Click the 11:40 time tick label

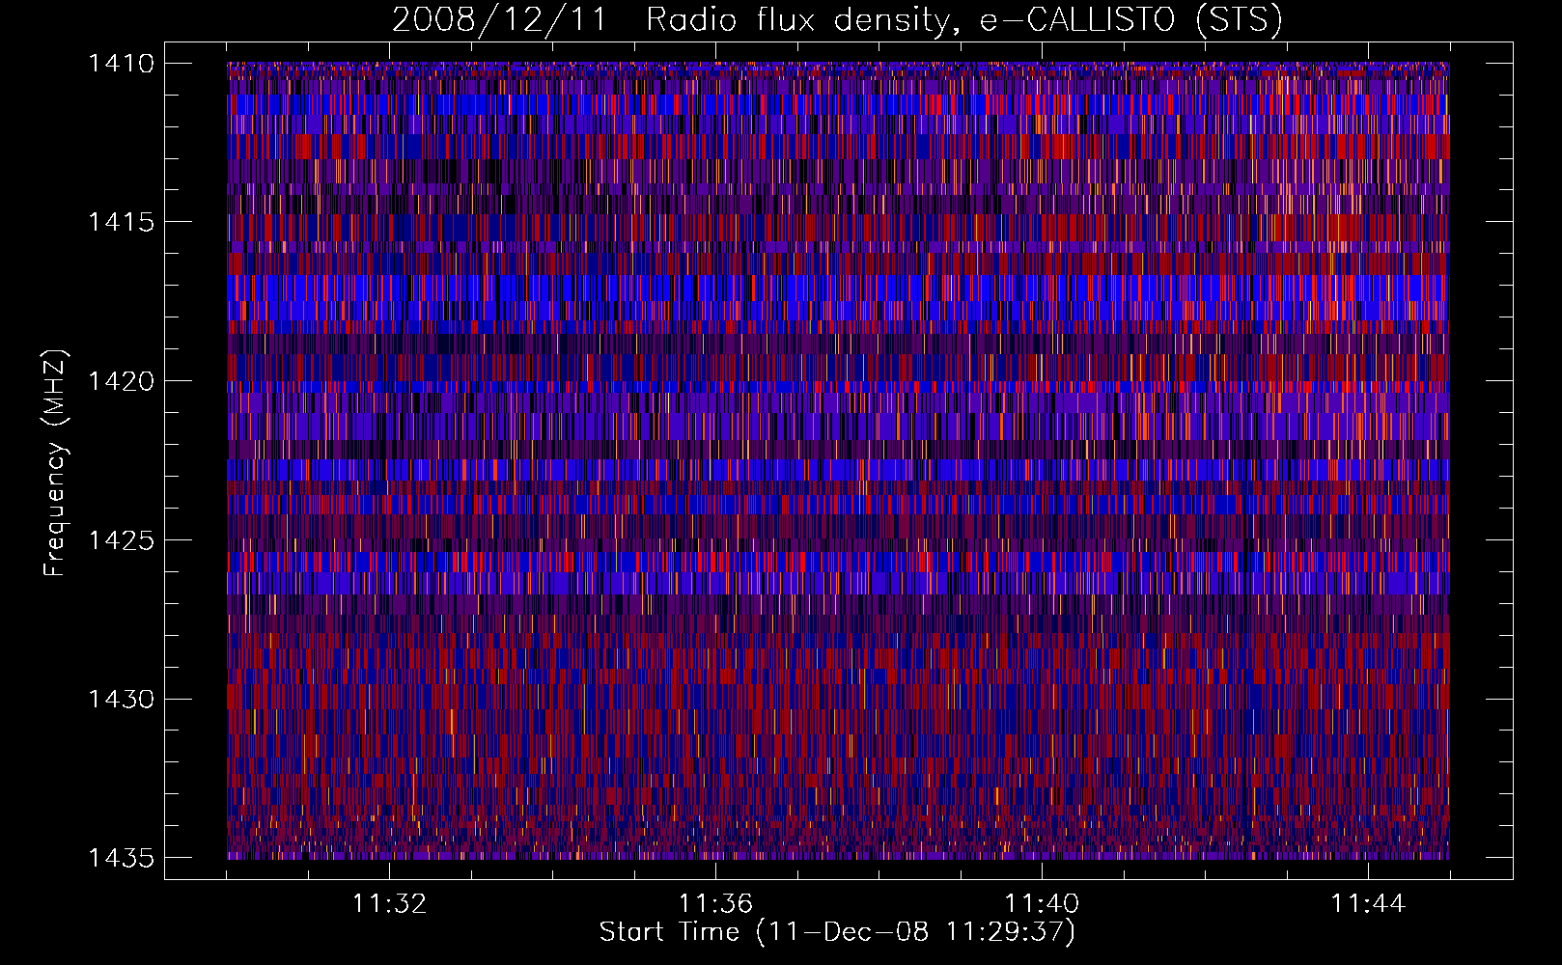pyautogui.click(x=1042, y=904)
